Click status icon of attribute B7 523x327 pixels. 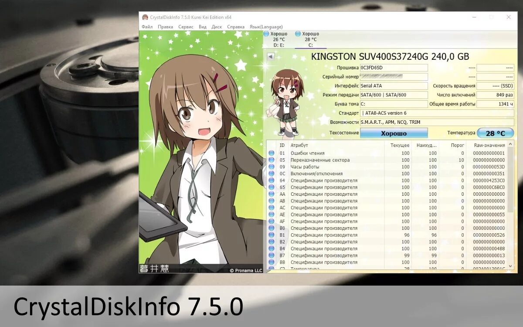pyautogui.click(x=272, y=255)
